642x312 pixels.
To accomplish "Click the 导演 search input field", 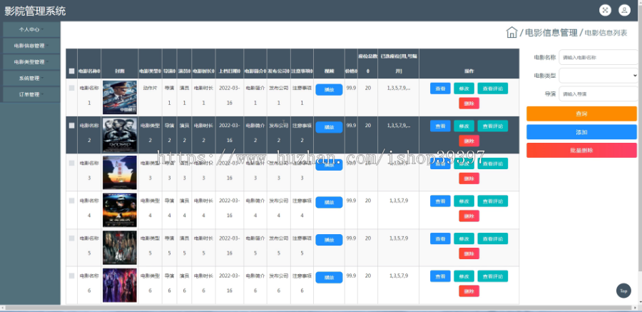I will point(598,94).
